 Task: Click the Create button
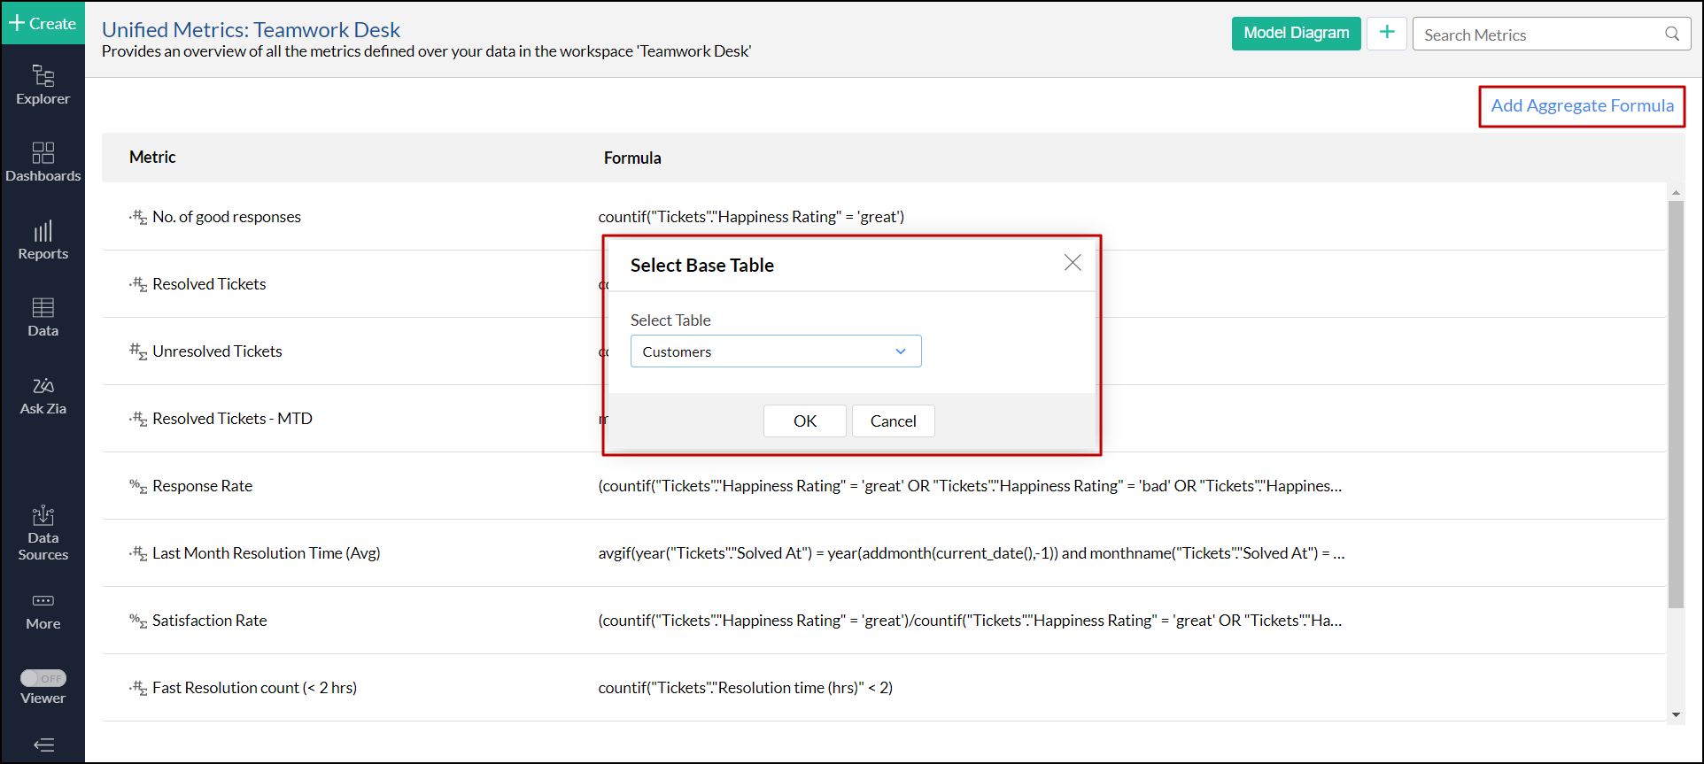point(43,23)
